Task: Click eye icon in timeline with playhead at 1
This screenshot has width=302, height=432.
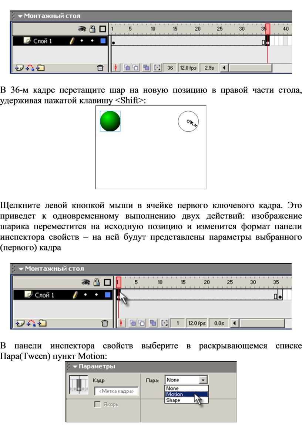Action: click(x=86, y=282)
